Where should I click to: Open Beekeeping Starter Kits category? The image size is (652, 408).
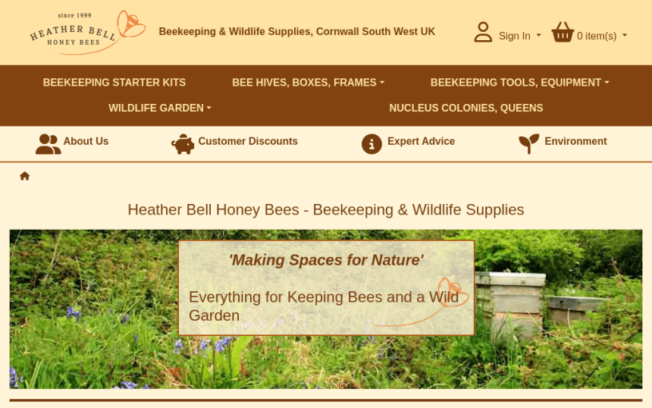coord(114,83)
